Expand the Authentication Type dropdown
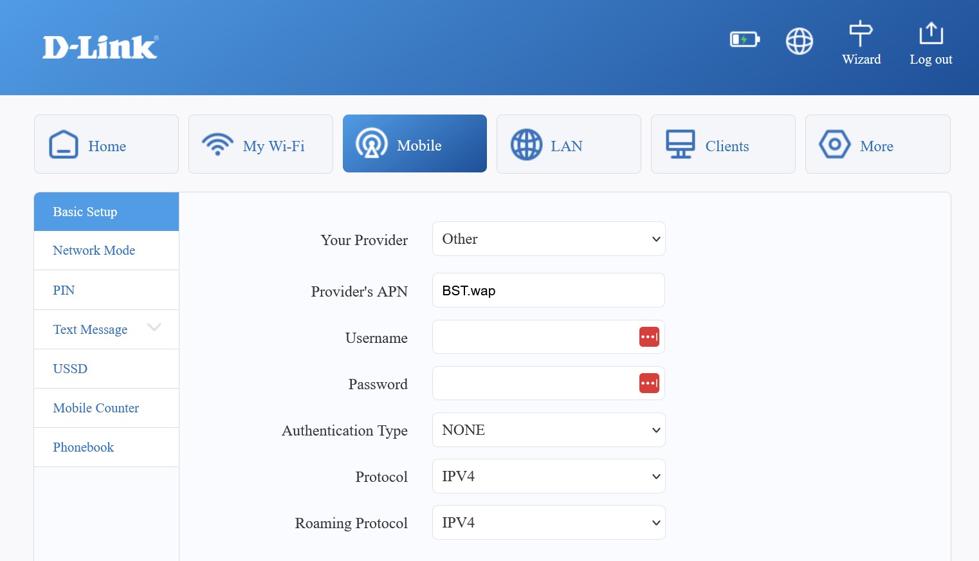This screenshot has height=561, width=979. click(x=548, y=430)
